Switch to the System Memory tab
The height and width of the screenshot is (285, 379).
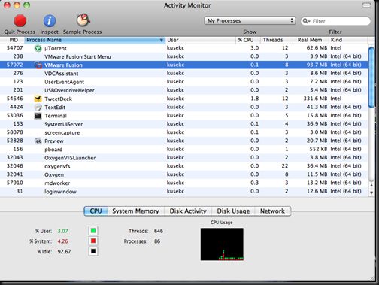point(135,211)
